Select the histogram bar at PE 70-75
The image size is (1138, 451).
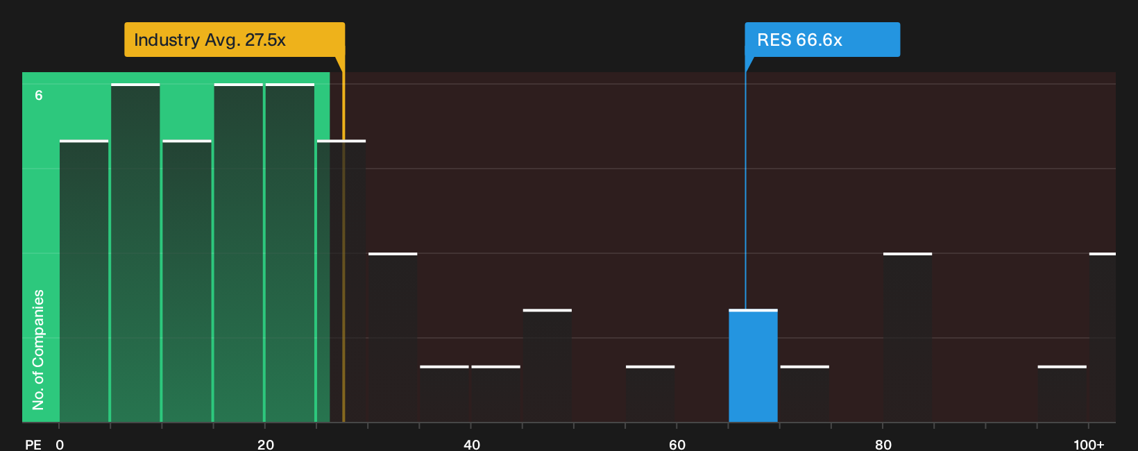pos(804,393)
